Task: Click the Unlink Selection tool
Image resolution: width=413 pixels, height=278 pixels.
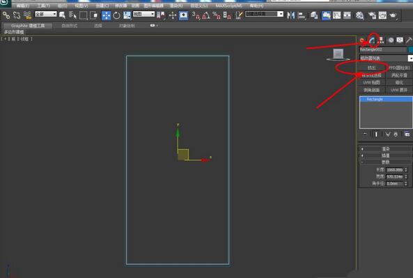Action: tap(17, 15)
